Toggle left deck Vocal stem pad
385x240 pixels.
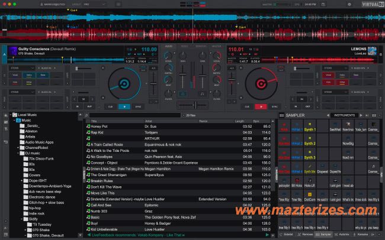point(15,75)
